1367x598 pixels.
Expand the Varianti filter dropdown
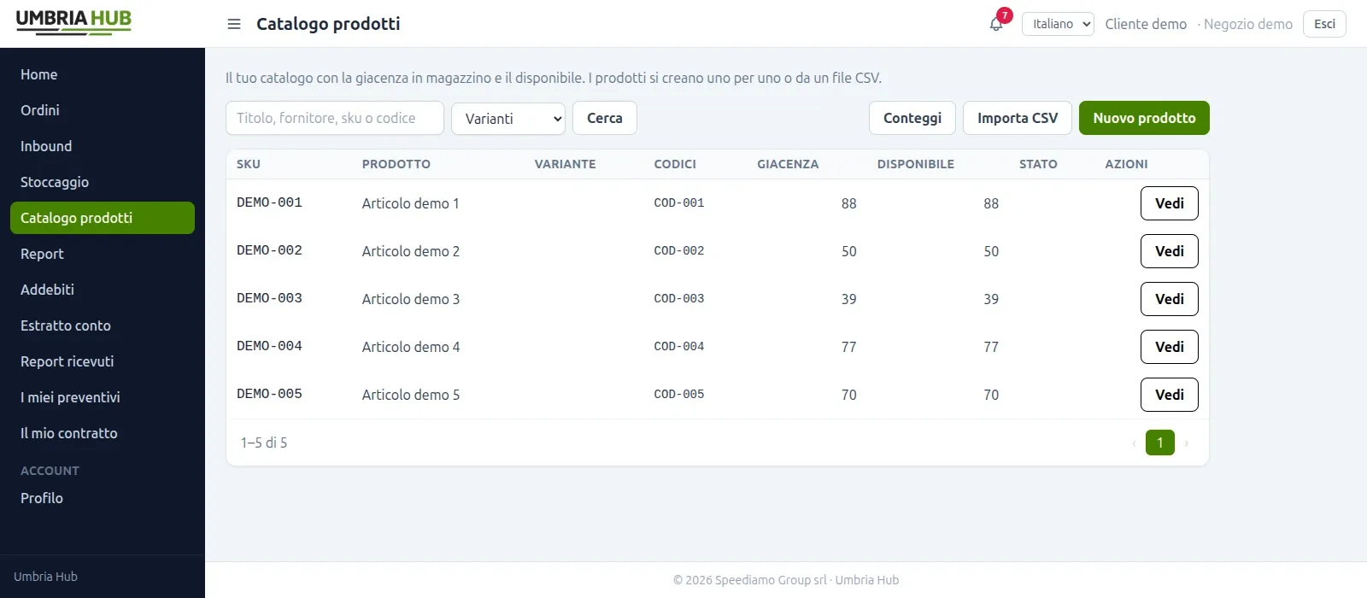pos(508,119)
